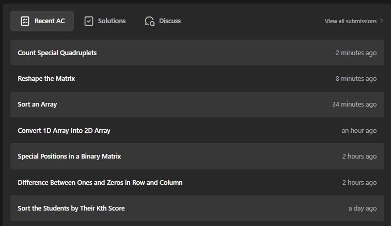Viewport: 391px width, 226px height.
Task: Click the Solutions checkmark icon
Action: pyautogui.click(x=89, y=21)
